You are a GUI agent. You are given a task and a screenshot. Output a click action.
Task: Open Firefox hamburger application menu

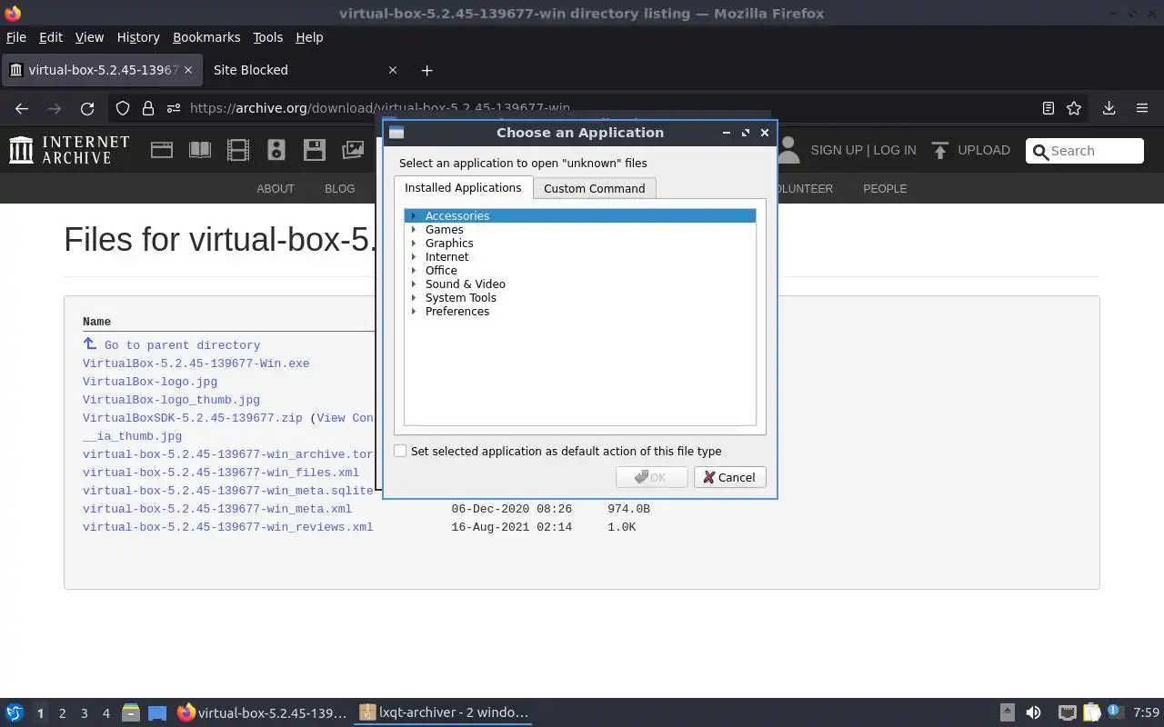click(1142, 108)
